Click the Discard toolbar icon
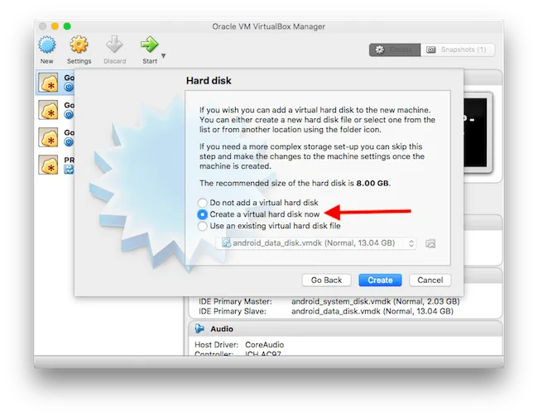Image resolution: width=538 pixels, height=417 pixels. (114, 45)
